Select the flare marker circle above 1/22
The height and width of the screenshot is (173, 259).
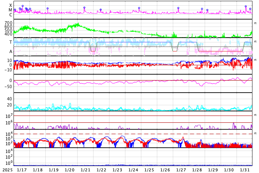click(101, 10)
